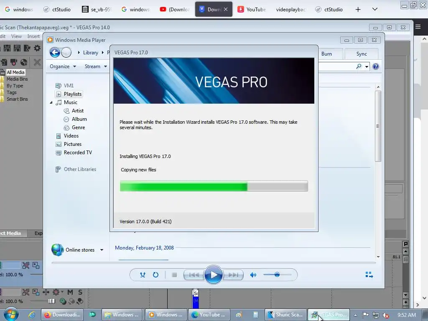The height and width of the screenshot is (321, 428).
Task: Toggle Mute (M) on the VEGAS track
Action: (70, 292)
